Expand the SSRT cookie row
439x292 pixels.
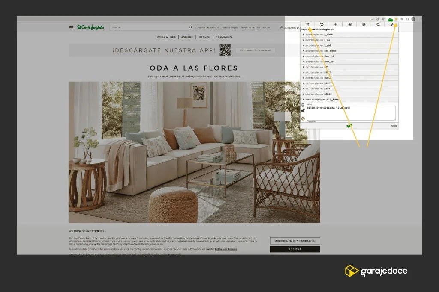coord(349,89)
